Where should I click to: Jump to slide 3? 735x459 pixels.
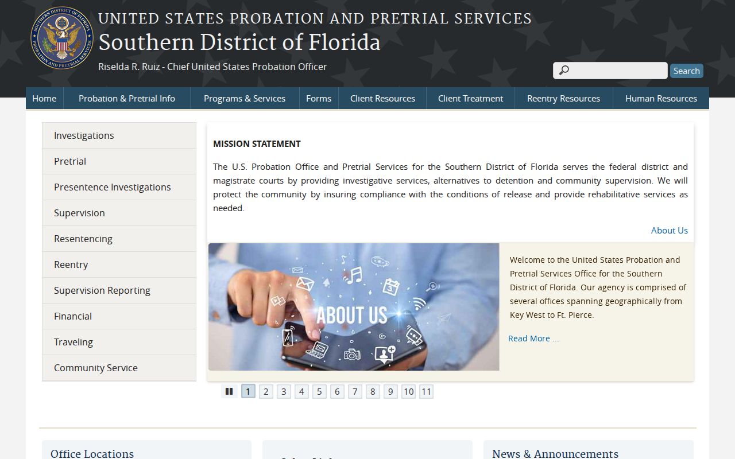coord(284,391)
